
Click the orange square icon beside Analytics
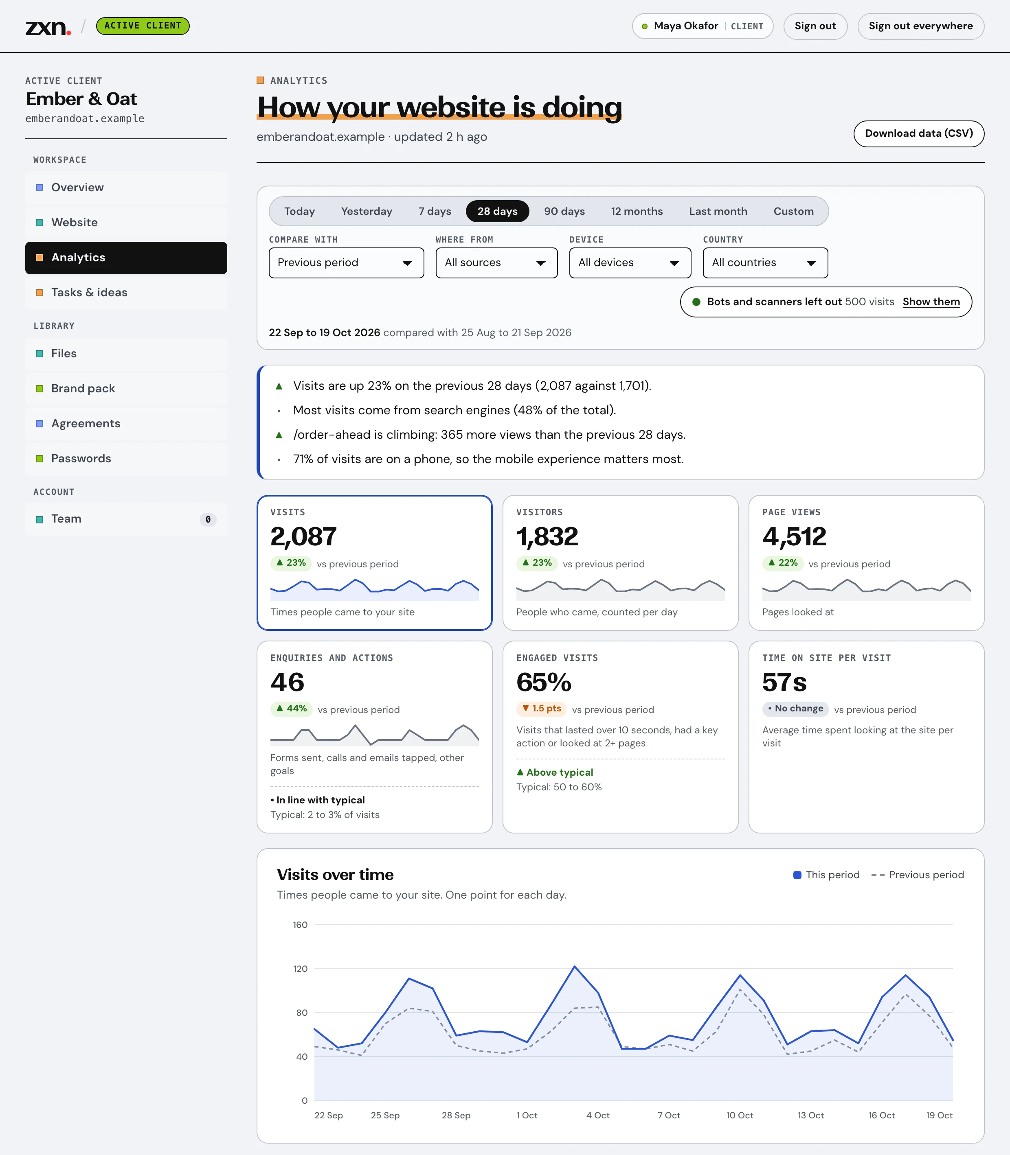[x=40, y=257]
